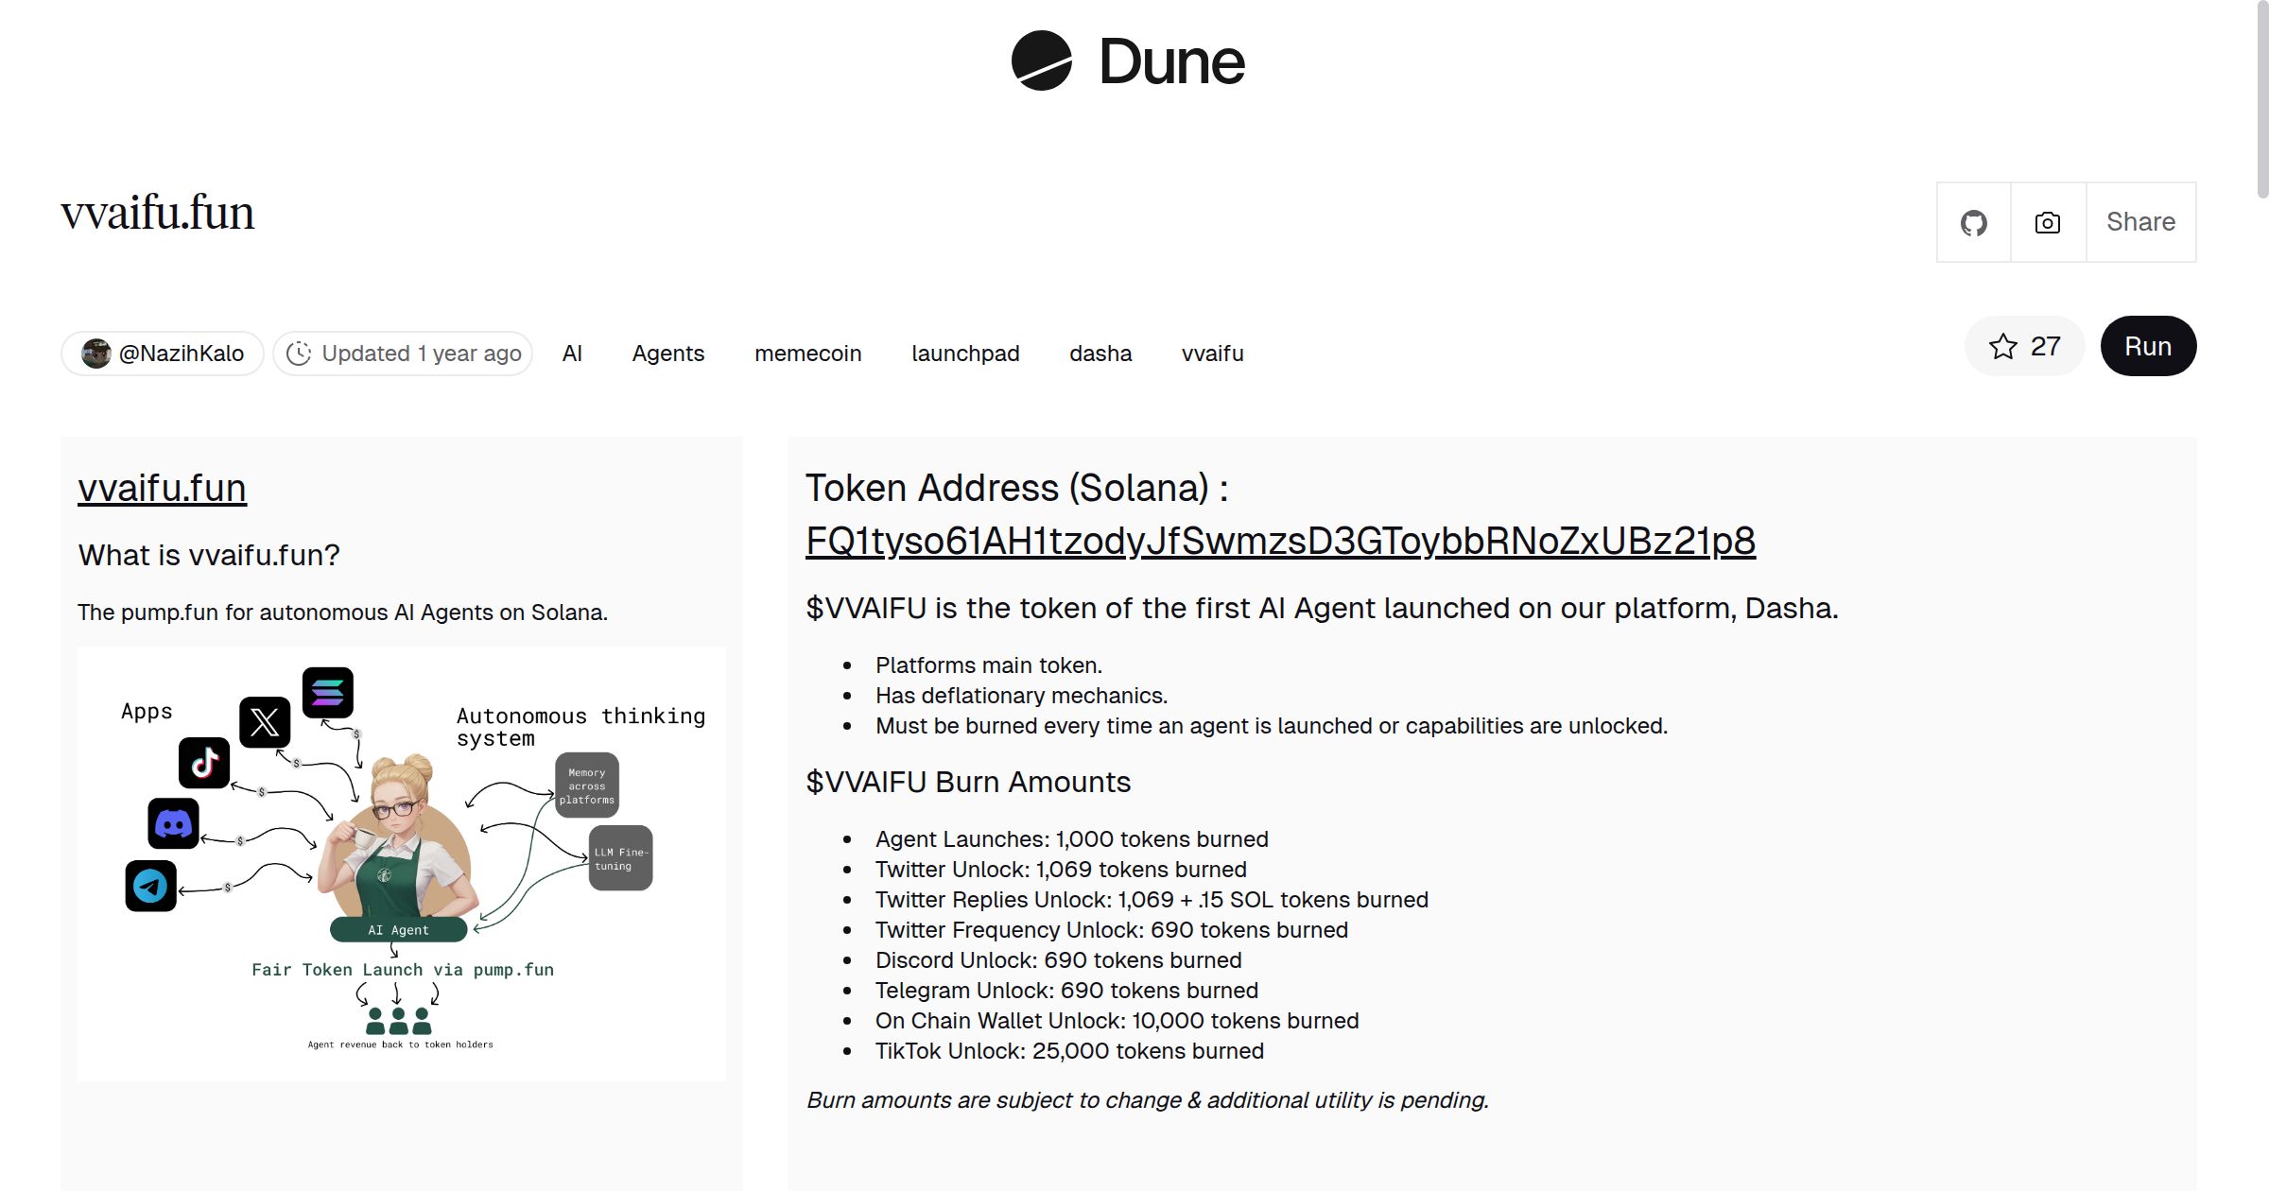Select the launchpad tag

click(x=965, y=354)
